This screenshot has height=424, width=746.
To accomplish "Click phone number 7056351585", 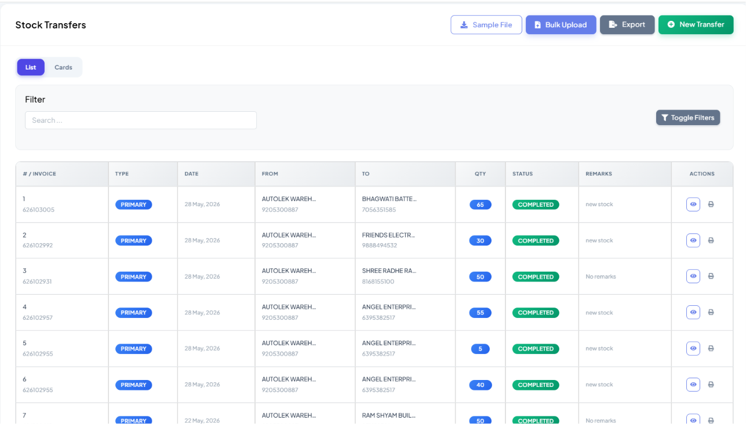I will click(x=379, y=210).
